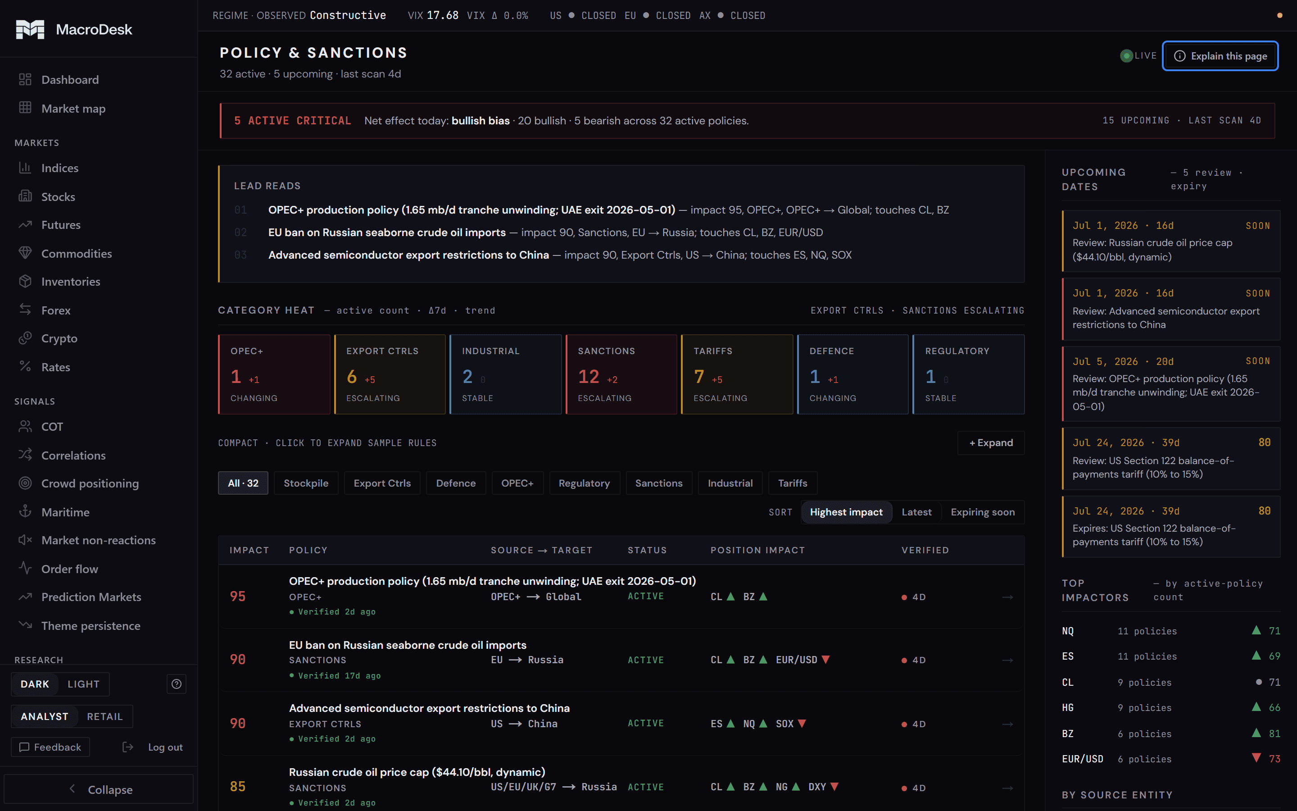The image size is (1297, 811).
Task: Filter by Export Ctrls tab
Action: 382,483
